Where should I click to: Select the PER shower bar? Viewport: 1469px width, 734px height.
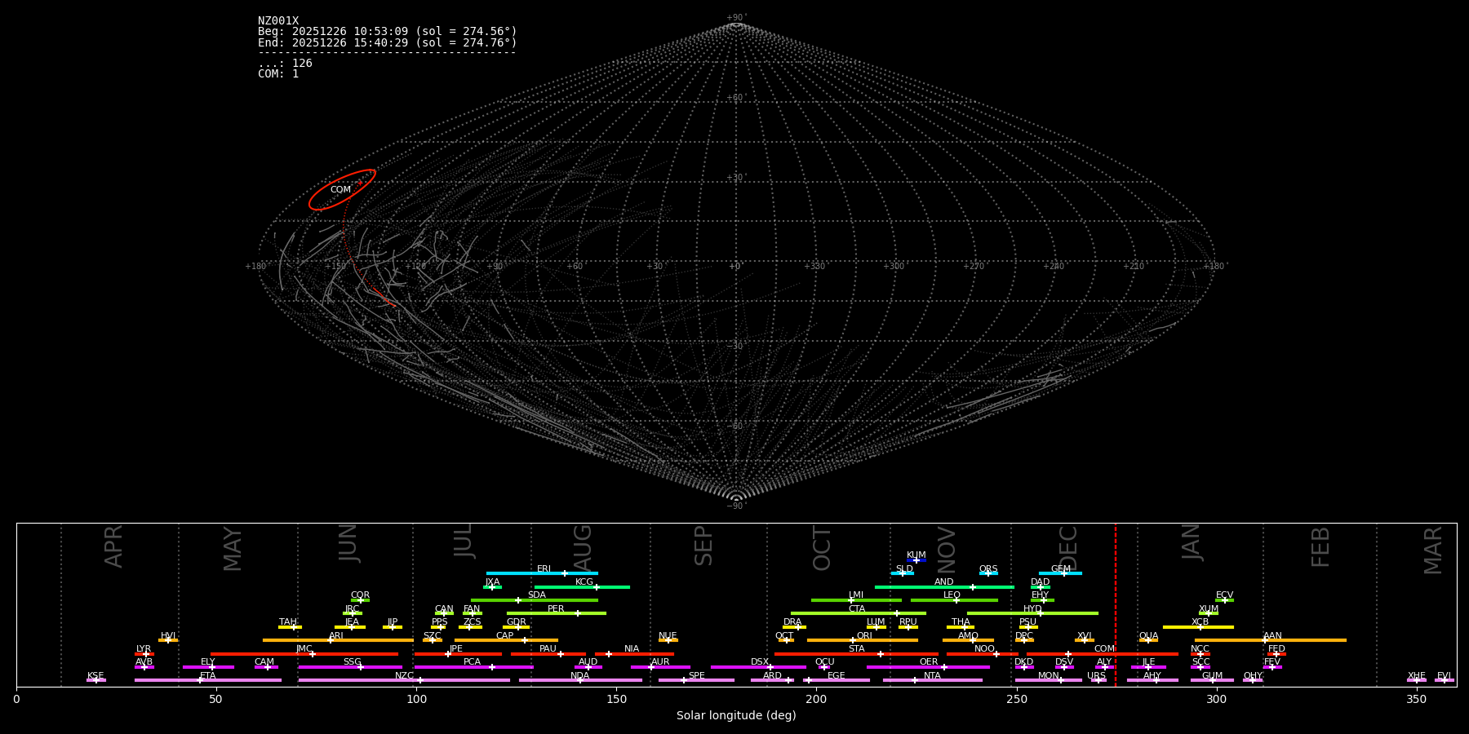click(x=557, y=613)
